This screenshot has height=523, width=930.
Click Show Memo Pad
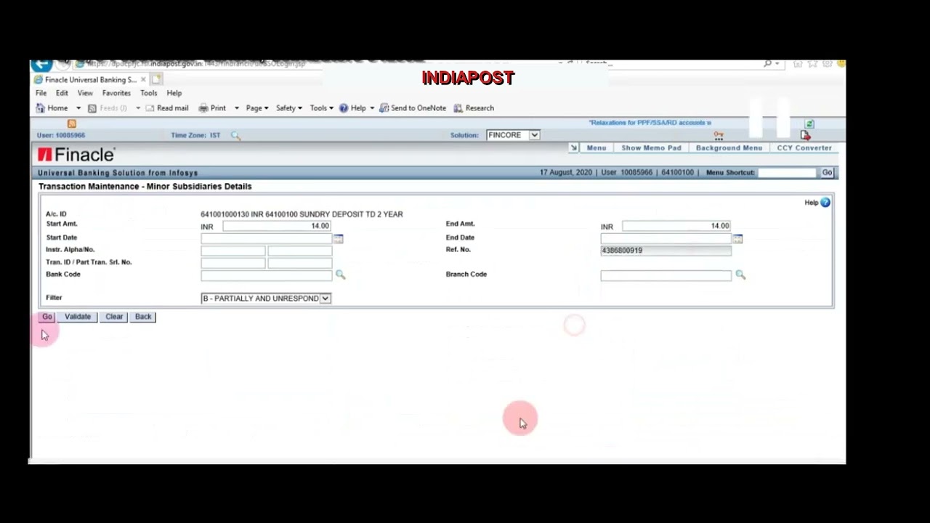(652, 148)
